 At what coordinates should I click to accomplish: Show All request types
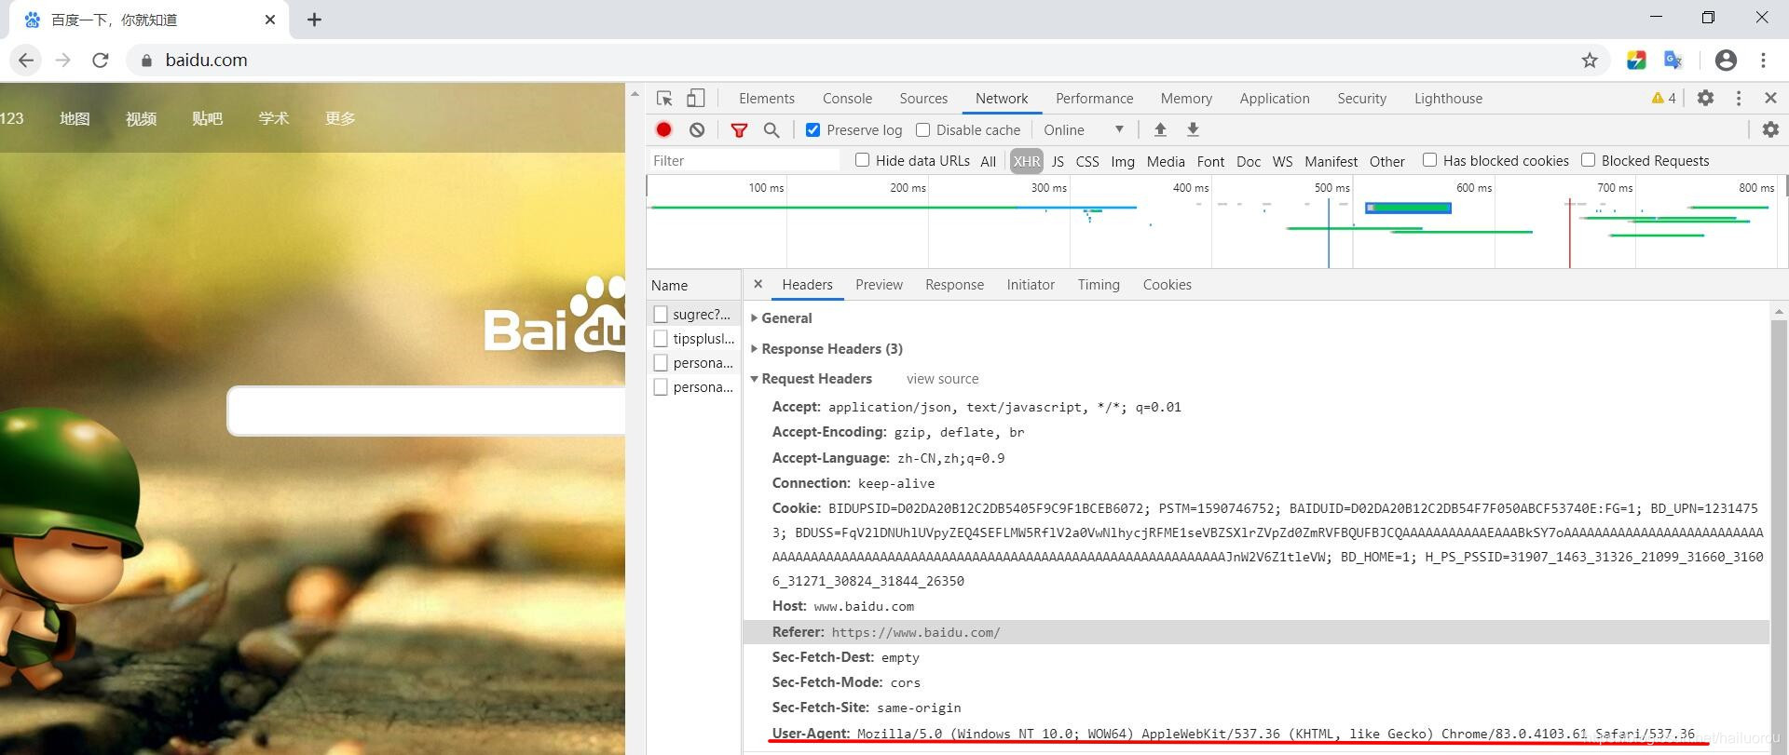988,161
